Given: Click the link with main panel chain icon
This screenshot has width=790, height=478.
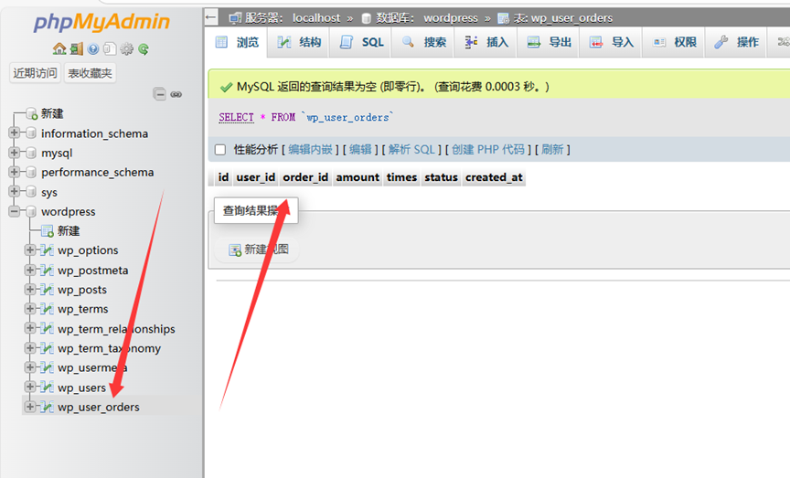Looking at the screenshot, I should click(x=176, y=94).
